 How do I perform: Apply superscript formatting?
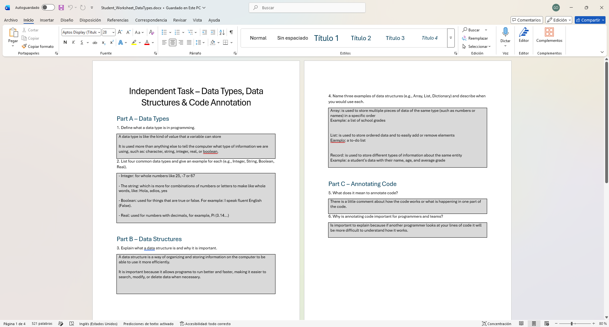111,42
